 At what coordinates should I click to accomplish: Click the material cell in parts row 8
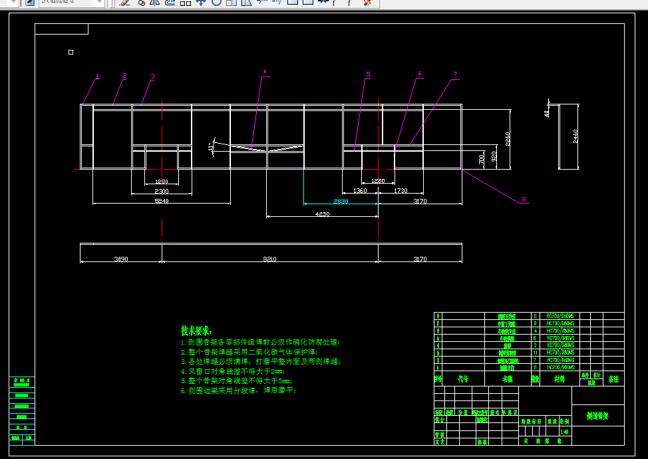pos(560,316)
